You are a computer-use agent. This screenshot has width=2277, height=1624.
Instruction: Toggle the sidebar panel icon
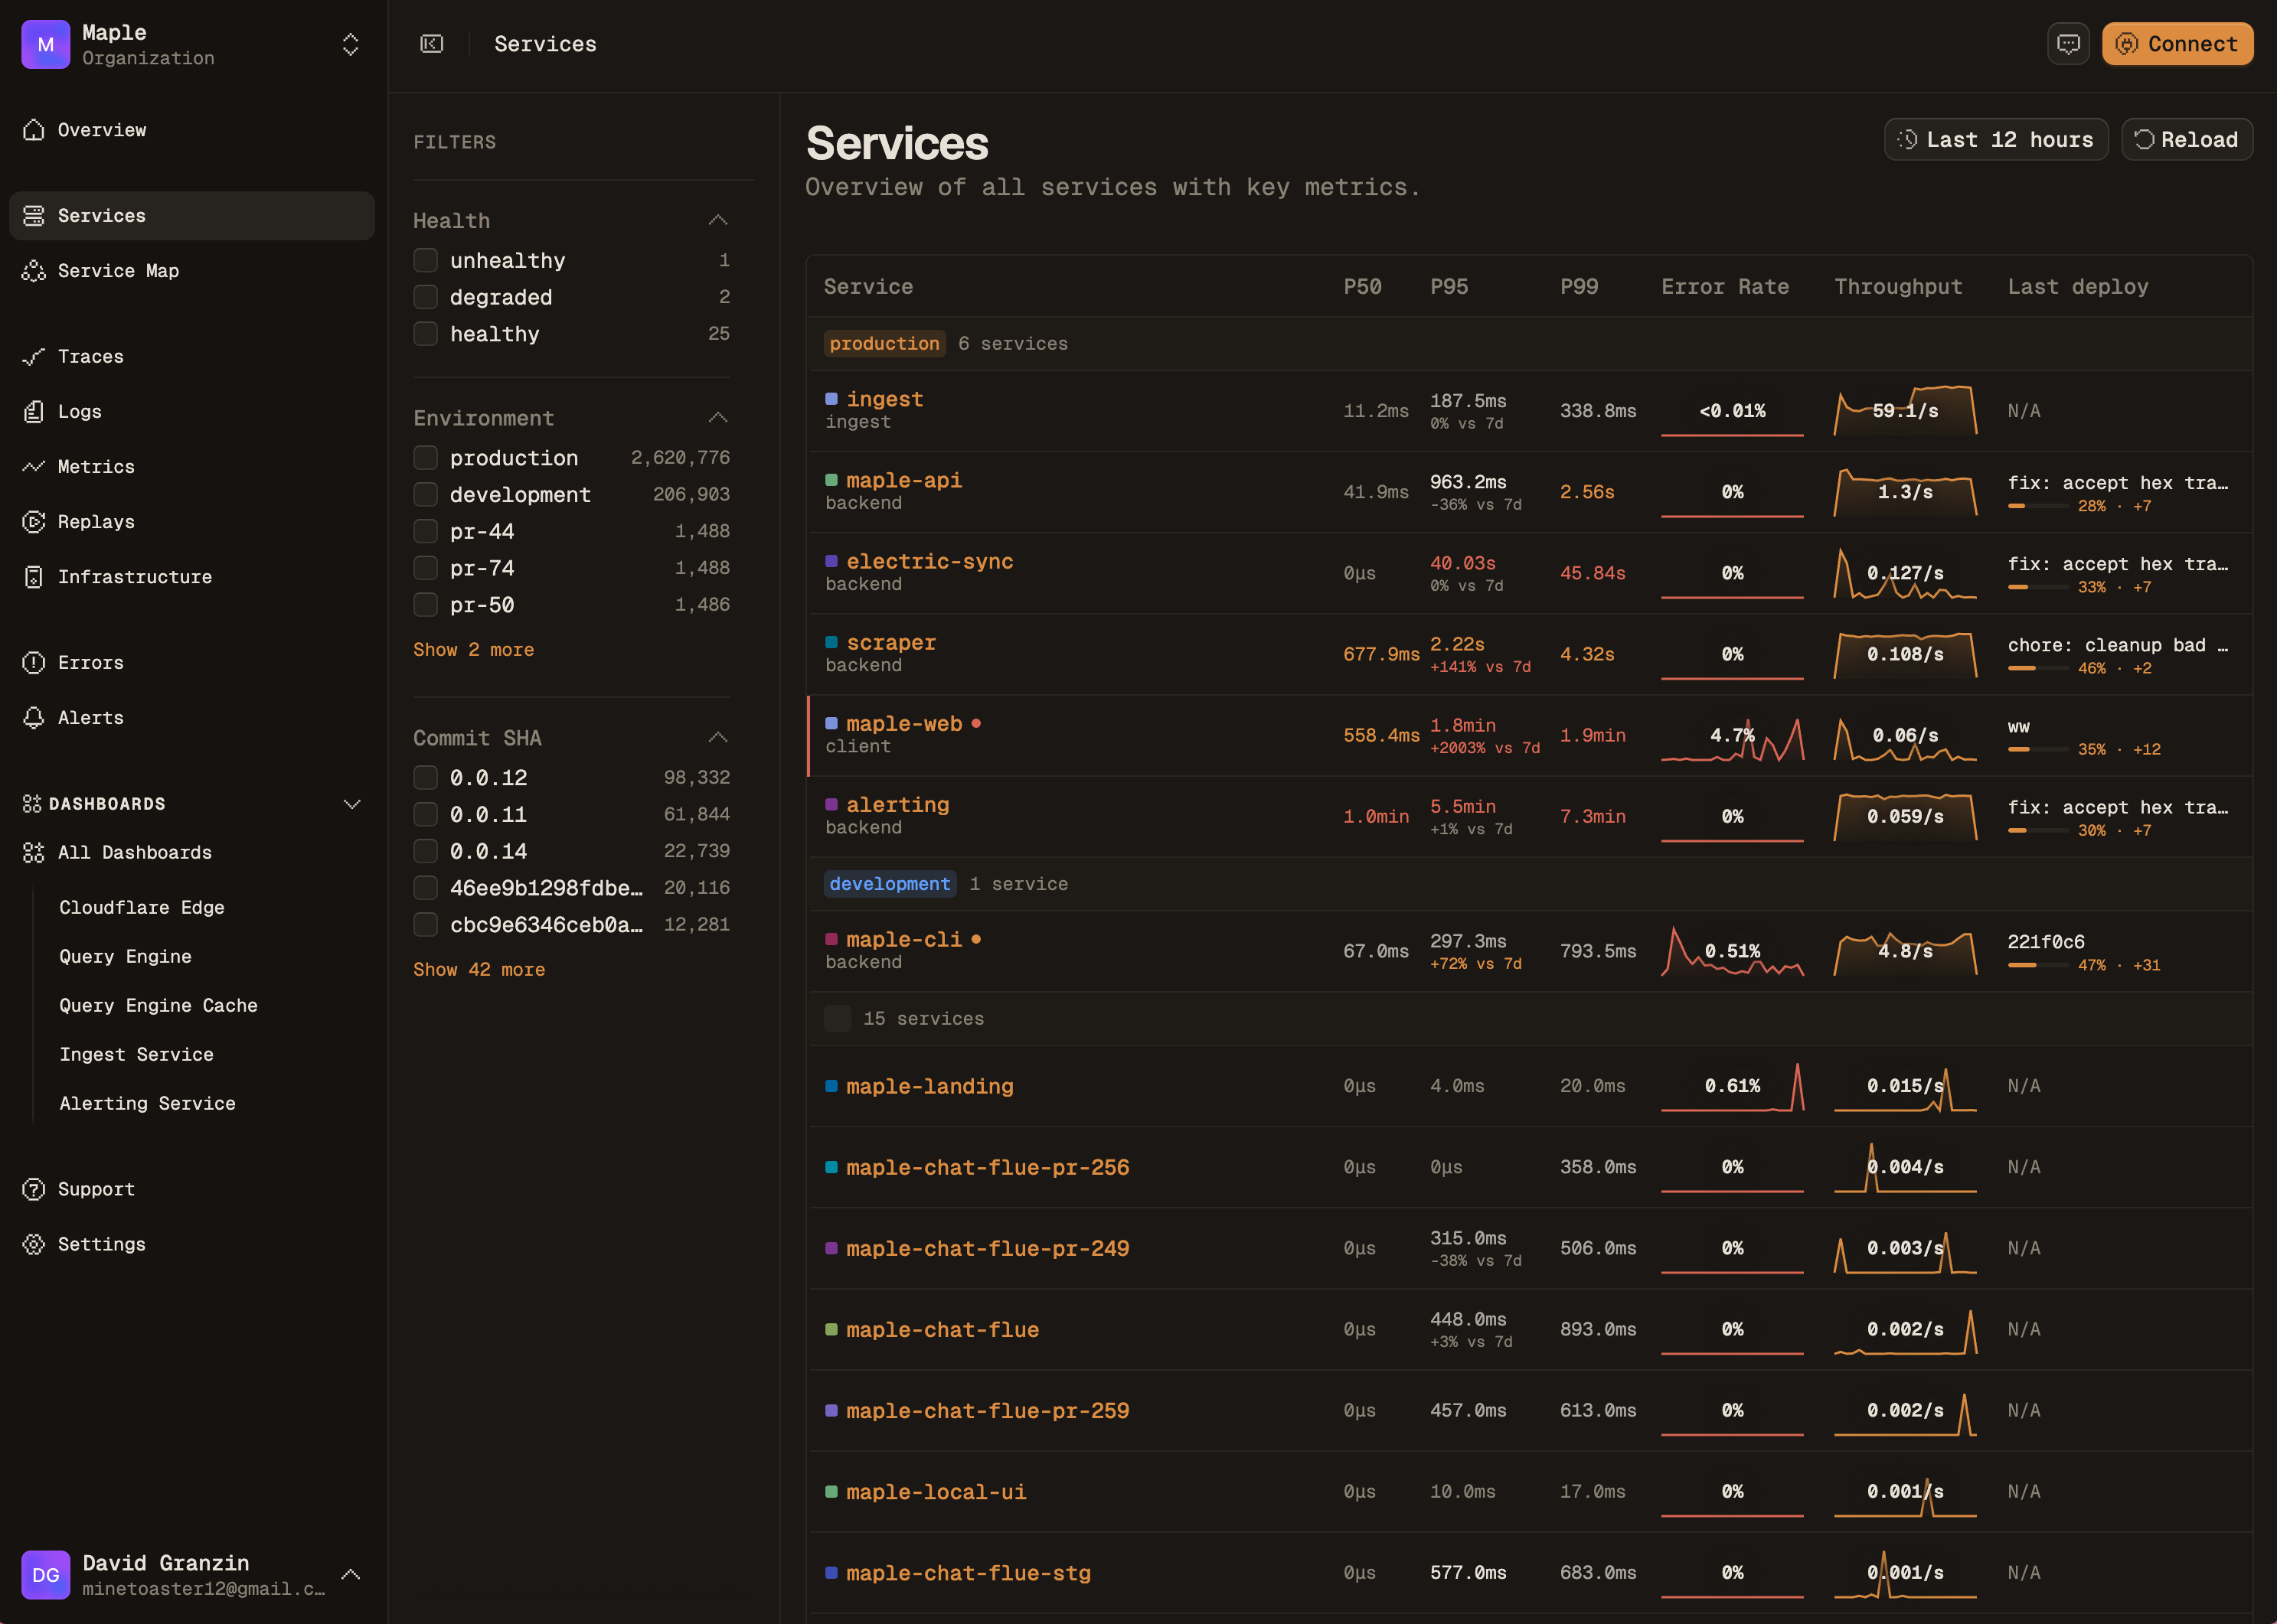pos(432,44)
